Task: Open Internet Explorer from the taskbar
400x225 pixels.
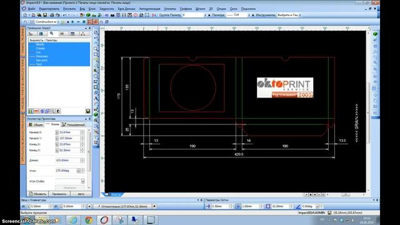Action: pos(74,219)
